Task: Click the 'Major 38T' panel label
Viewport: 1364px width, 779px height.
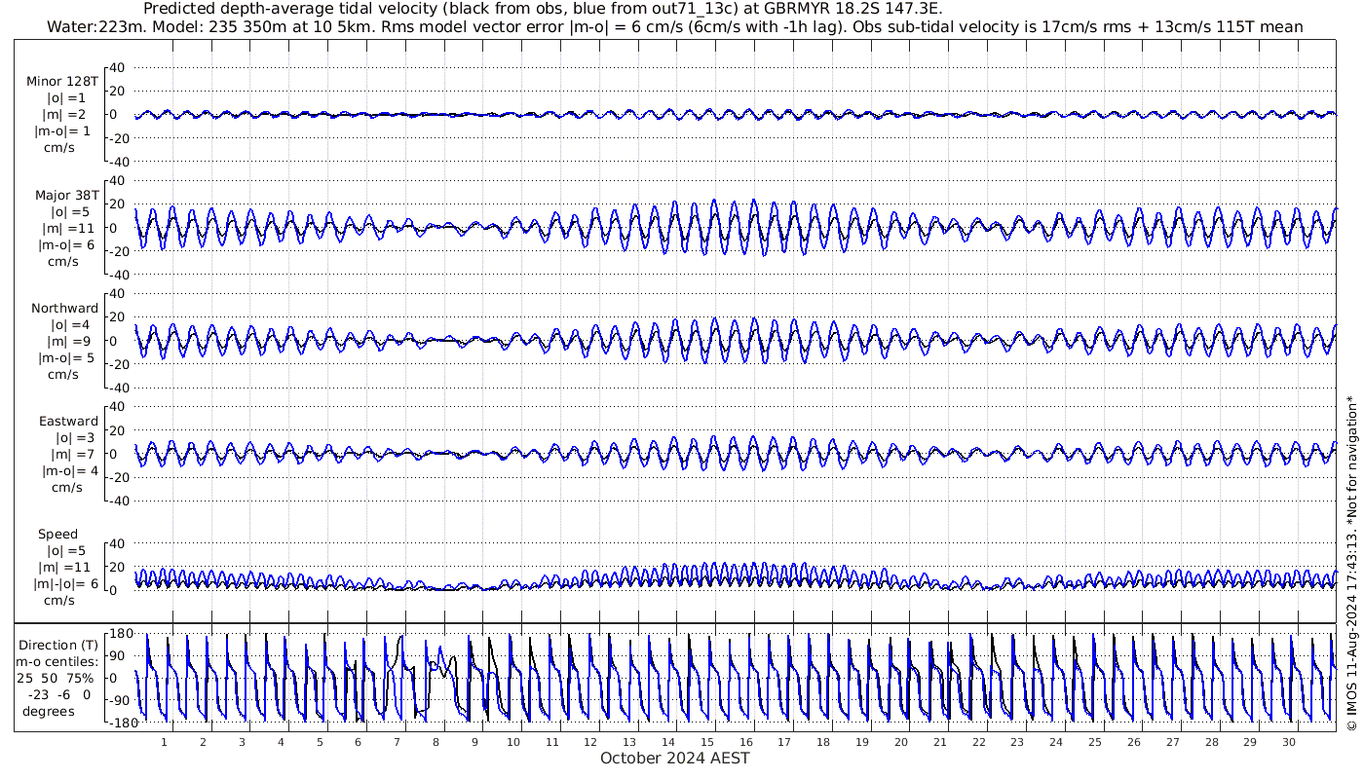Action: tap(66, 195)
